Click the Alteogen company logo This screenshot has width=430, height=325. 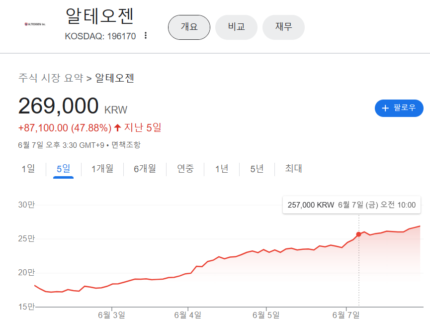pos(35,23)
